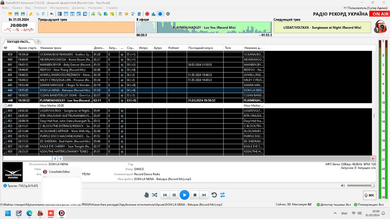This screenshot has width=390, height=219.
Task: Click the playlist vertical scrollbar thumb
Action: [374, 116]
